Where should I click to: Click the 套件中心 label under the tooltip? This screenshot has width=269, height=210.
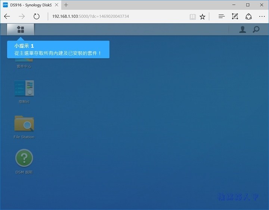pyautogui.click(x=24, y=66)
